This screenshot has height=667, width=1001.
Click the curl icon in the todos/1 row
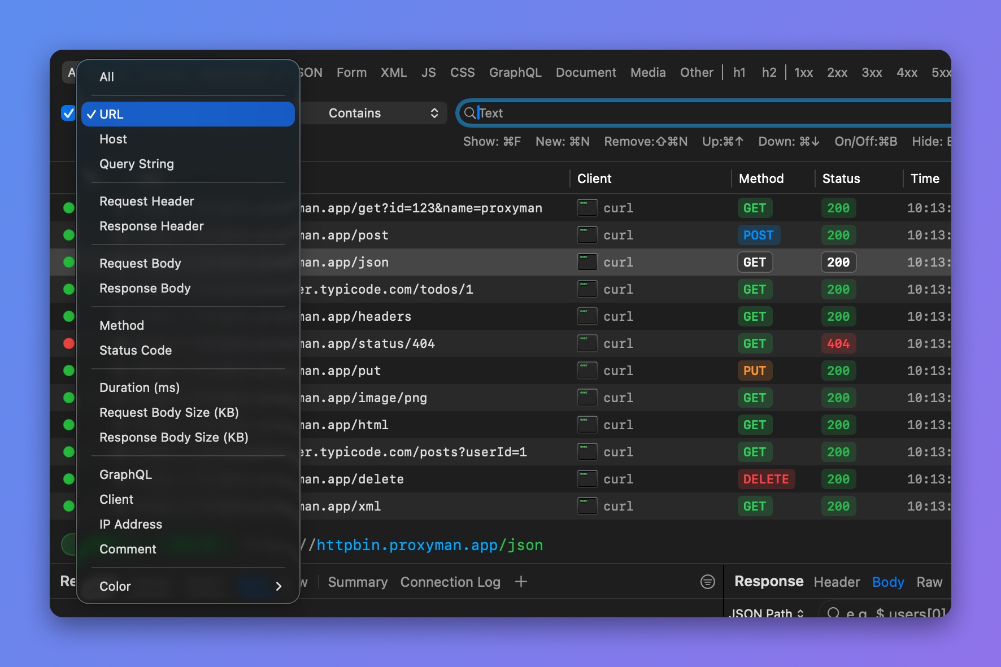[x=587, y=289]
